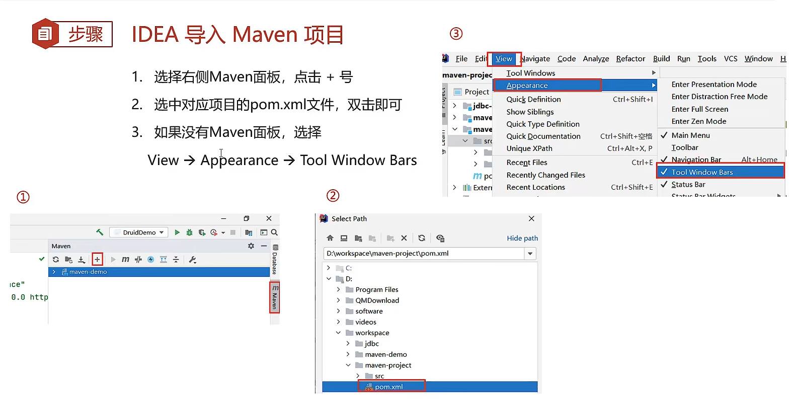Open the Maven panel settings gear

pyautogui.click(x=251, y=246)
